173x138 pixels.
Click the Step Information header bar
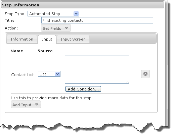pyautogui.click(x=83, y=5)
